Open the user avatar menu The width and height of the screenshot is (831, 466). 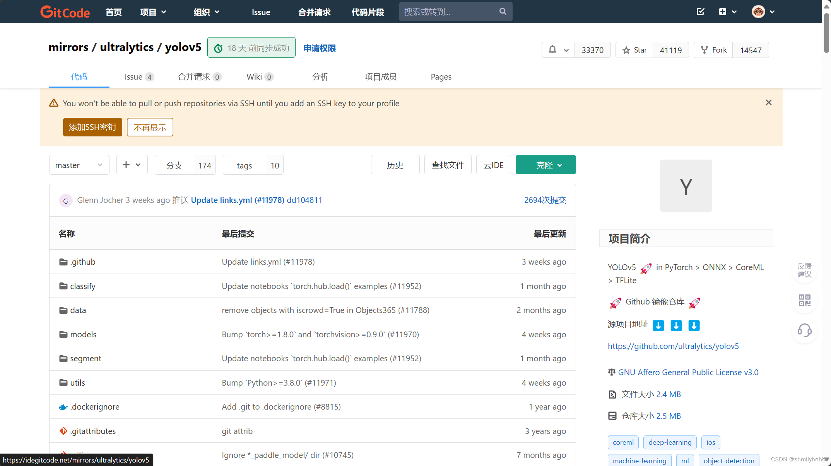(x=763, y=12)
